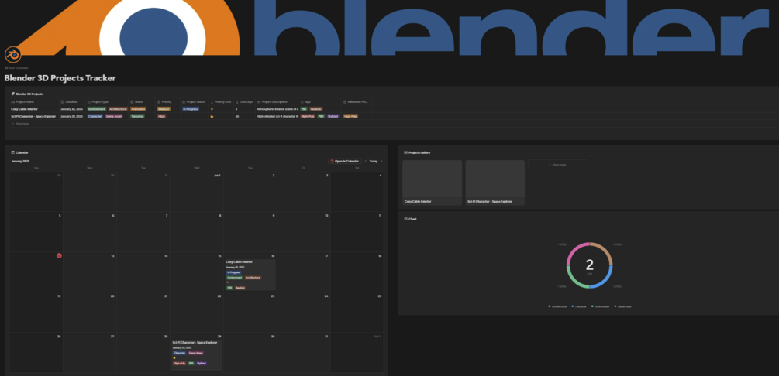This screenshot has width=779, height=376.
Task: Open Sci-Fi Character - Space Explorer table row
Action: [33, 116]
